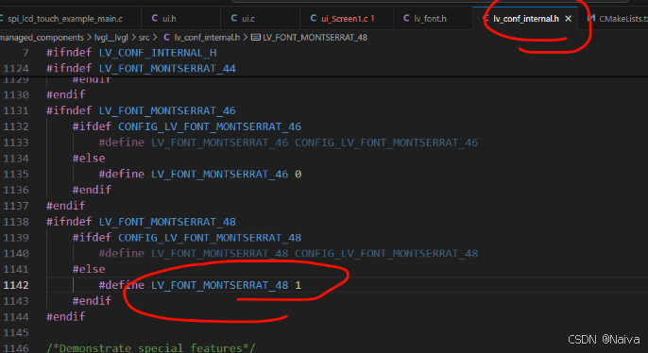Click '#ifdef CONFIG_LV_FONT_MONTSERRAT_46' line

[187, 126]
